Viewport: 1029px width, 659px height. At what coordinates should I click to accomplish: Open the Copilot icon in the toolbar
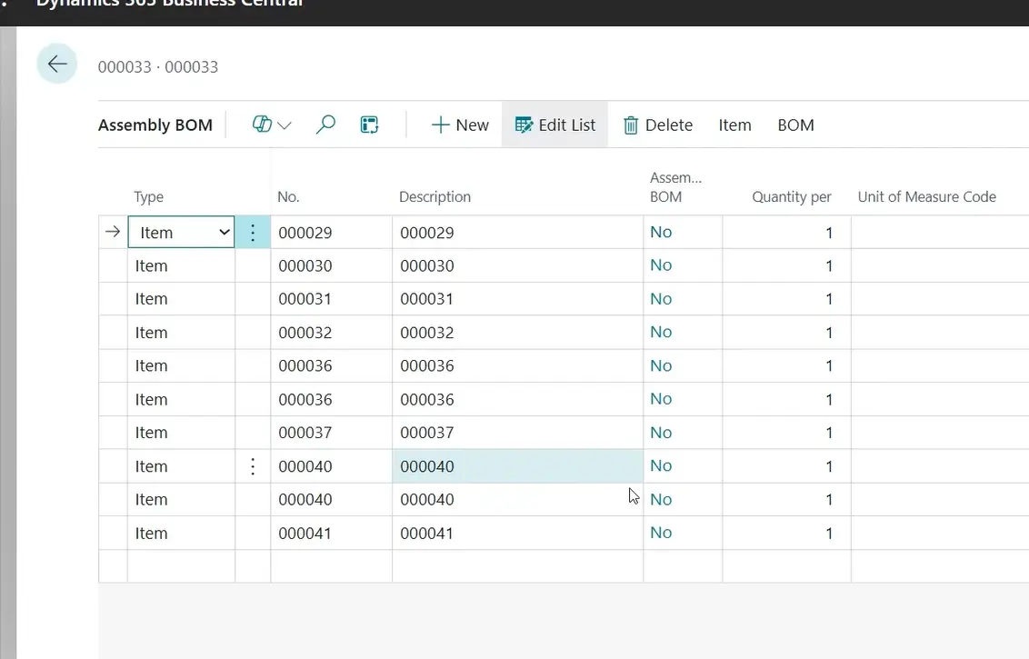pos(262,125)
